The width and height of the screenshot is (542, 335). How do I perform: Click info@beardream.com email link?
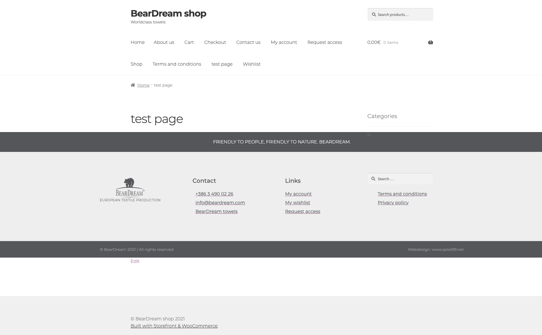220,203
